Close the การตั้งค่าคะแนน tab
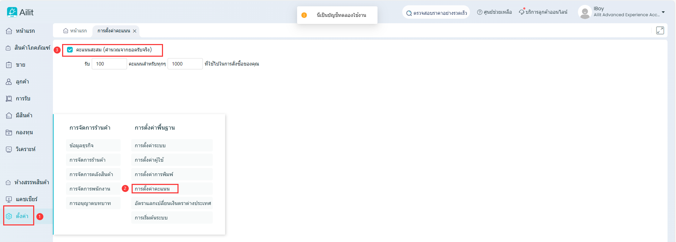This screenshot has height=242, width=676. [134, 31]
